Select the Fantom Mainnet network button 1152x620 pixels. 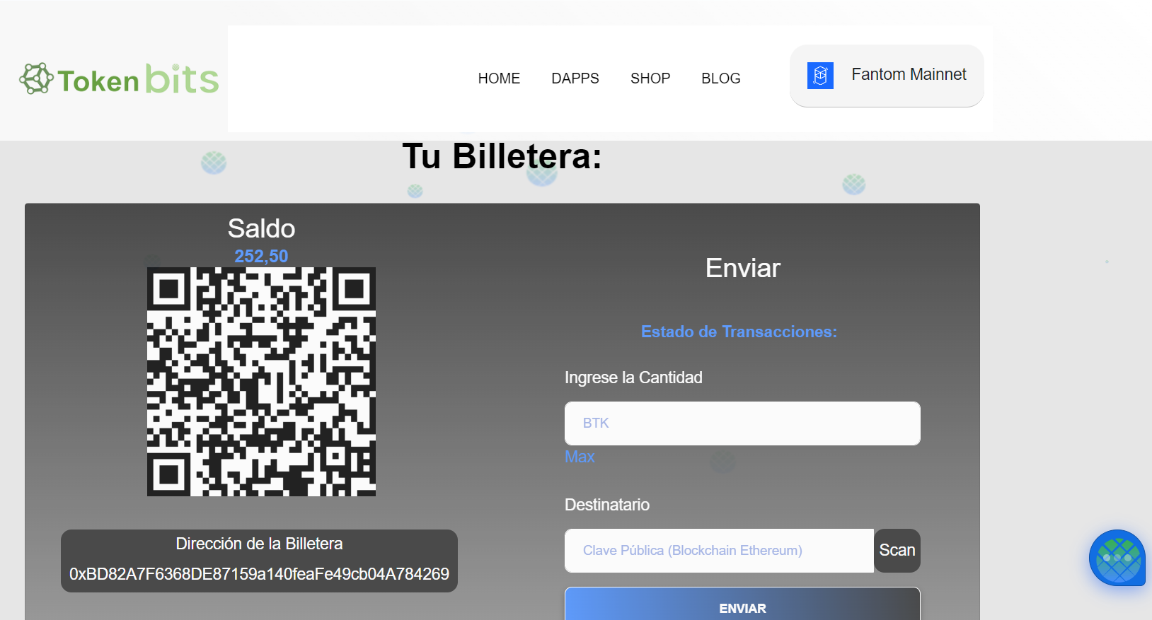pyautogui.click(x=887, y=76)
